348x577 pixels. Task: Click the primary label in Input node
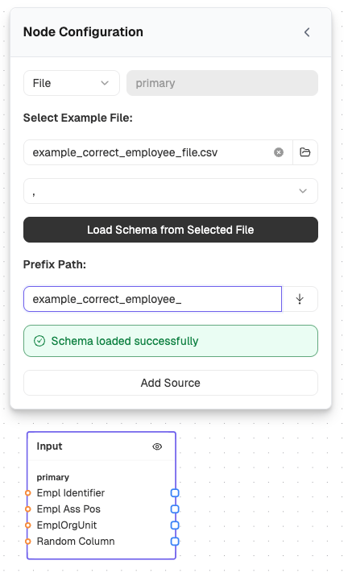click(53, 477)
